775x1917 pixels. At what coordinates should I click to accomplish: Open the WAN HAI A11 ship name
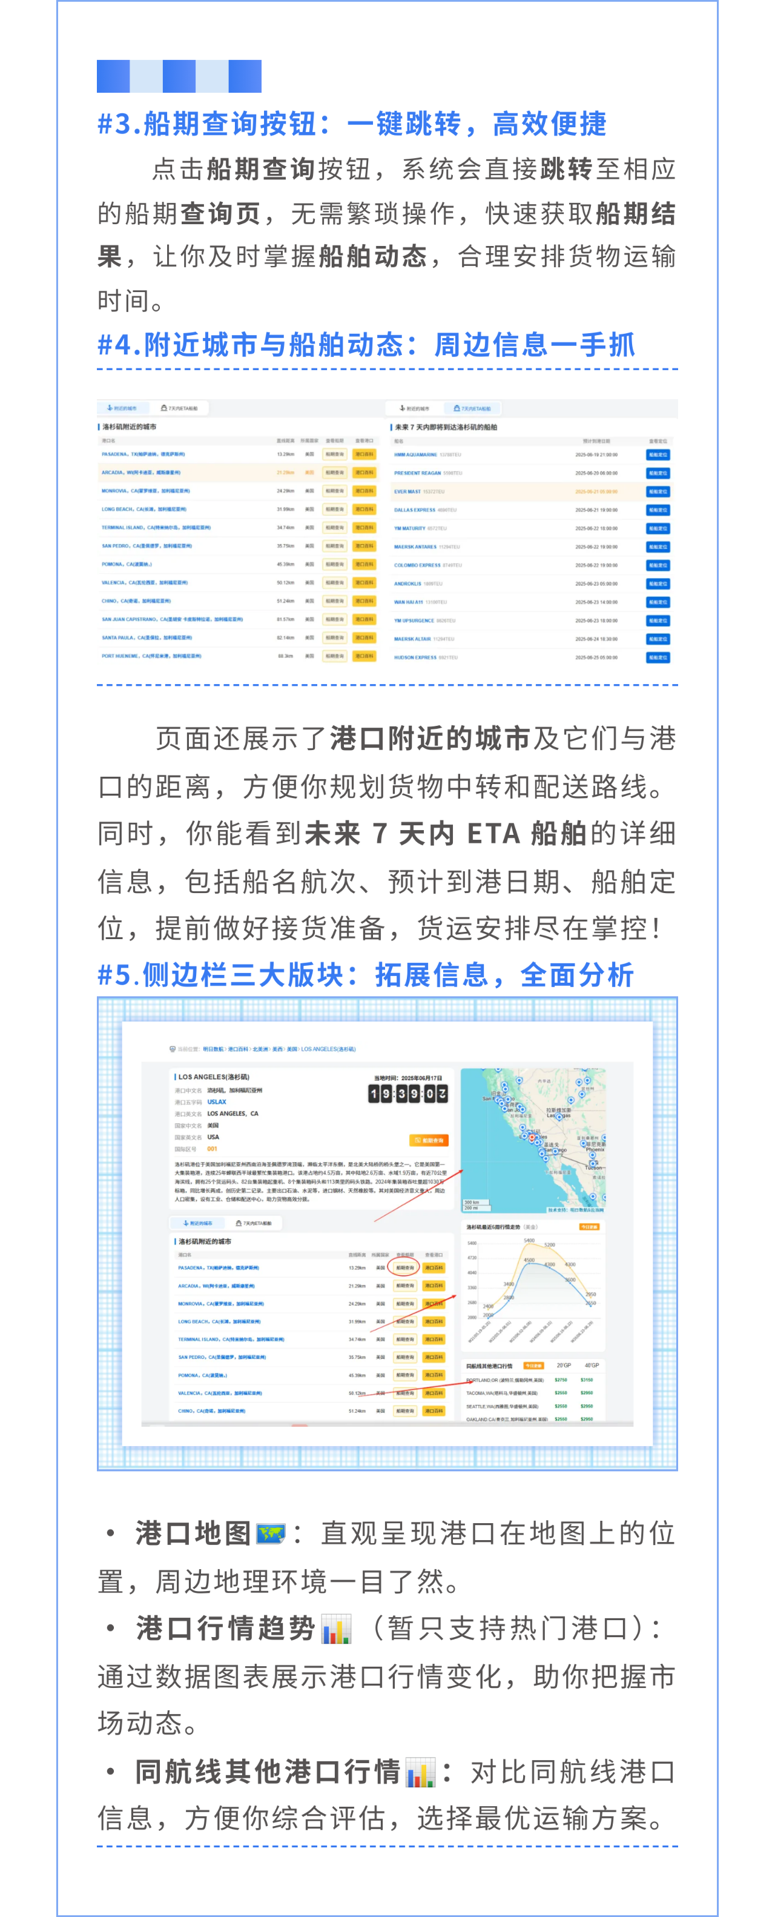tap(409, 602)
